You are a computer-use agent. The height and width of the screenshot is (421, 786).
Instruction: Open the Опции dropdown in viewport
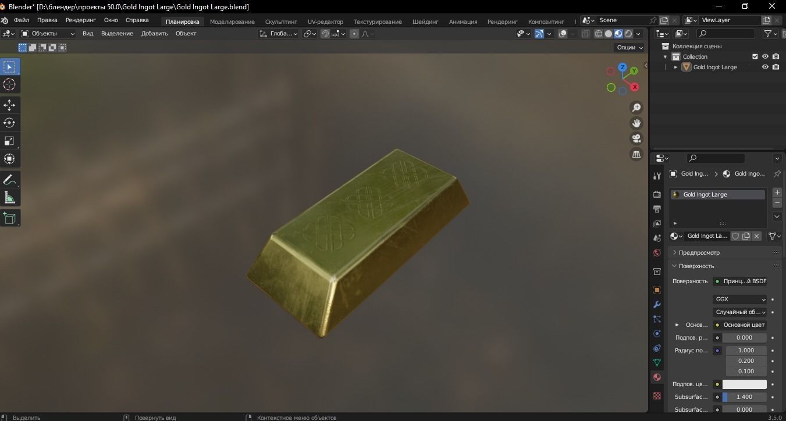point(628,47)
